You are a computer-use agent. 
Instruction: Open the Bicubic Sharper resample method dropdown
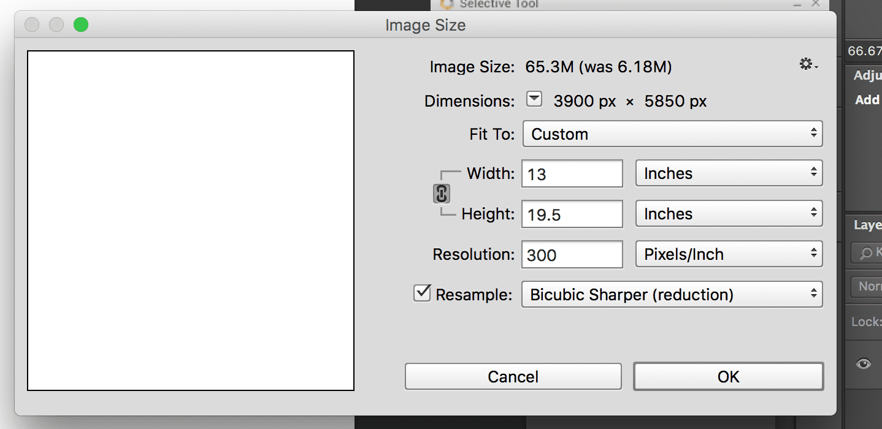(x=672, y=295)
